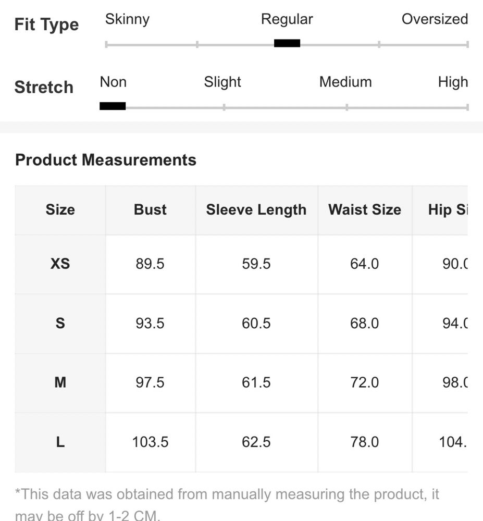Click the Fit Type slider black marker
Image resolution: width=483 pixels, height=521 pixels.
[x=287, y=43]
